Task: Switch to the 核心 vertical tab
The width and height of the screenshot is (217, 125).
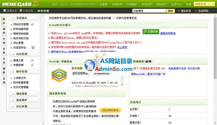Action: tap(4, 21)
